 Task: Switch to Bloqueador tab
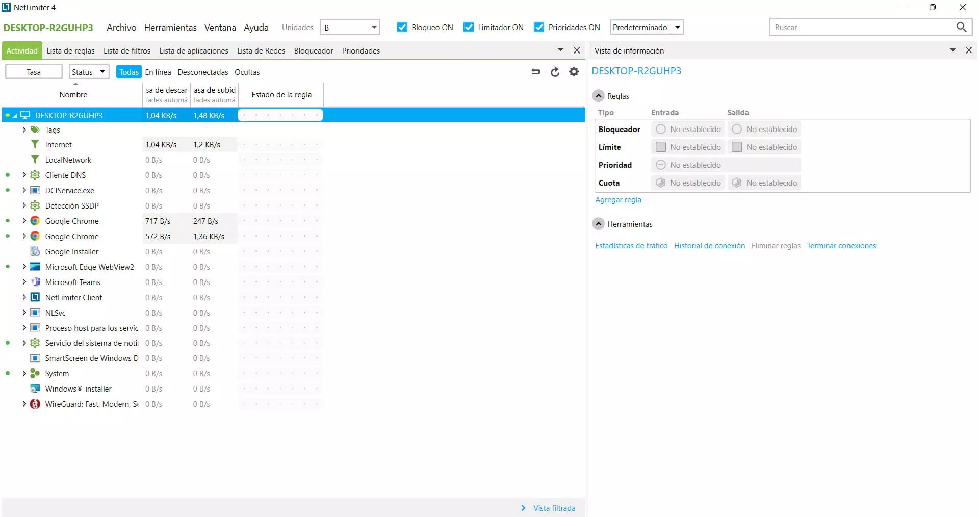tap(314, 50)
